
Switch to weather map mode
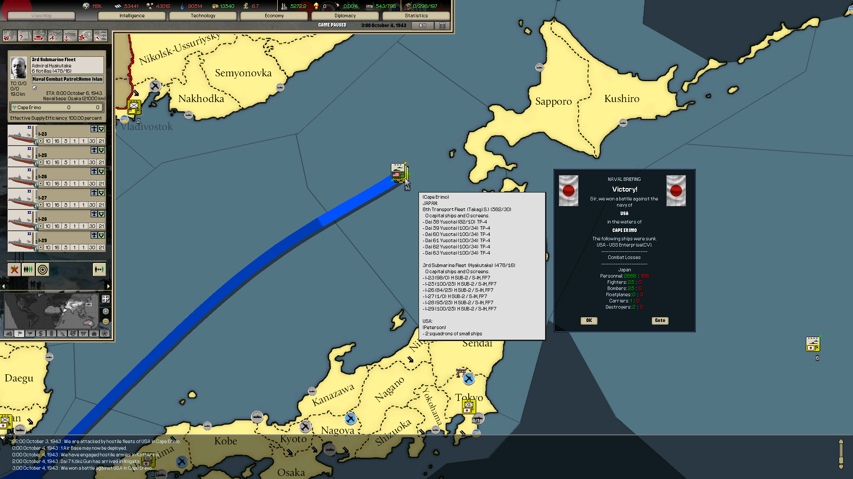point(30,334)
